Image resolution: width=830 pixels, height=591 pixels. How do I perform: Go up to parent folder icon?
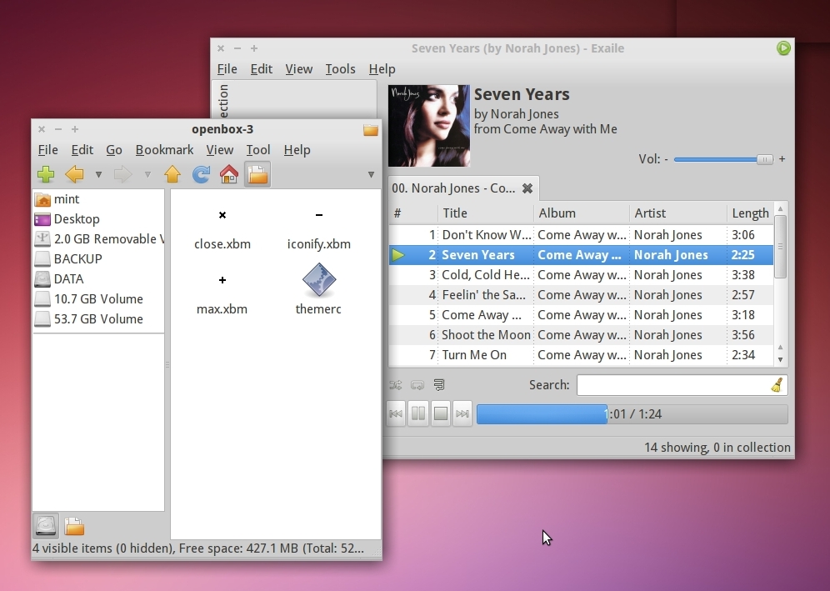tap(172, 174)
